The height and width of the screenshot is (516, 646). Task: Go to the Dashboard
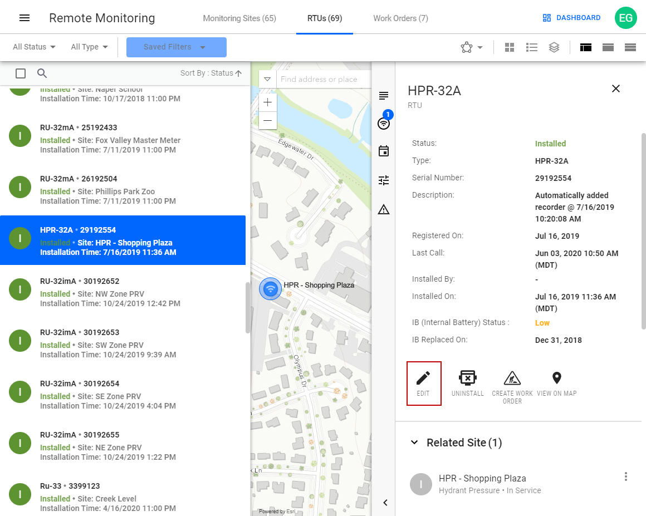[x=572, y=18]
